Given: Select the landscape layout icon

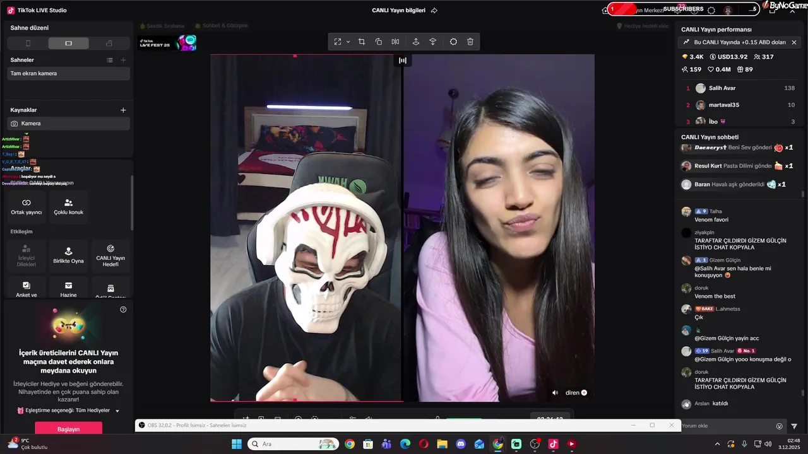Looking at the screenshot, I should click(x=68, y=44).
